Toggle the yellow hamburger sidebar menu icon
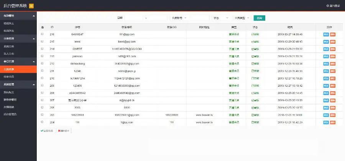 coord(31,6)
